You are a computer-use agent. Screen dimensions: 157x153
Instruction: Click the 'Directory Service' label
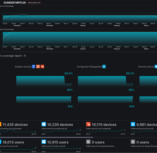(x=146, y=66)
